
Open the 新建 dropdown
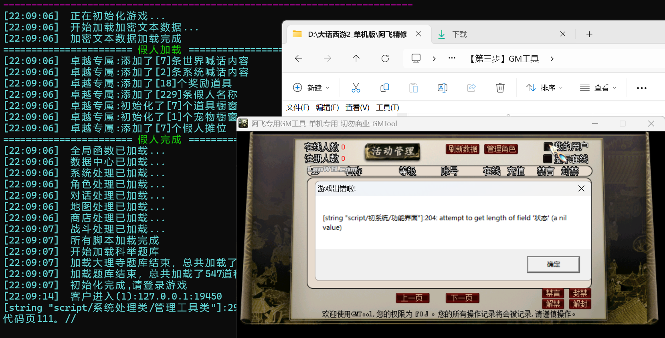[x=311, y=88]
